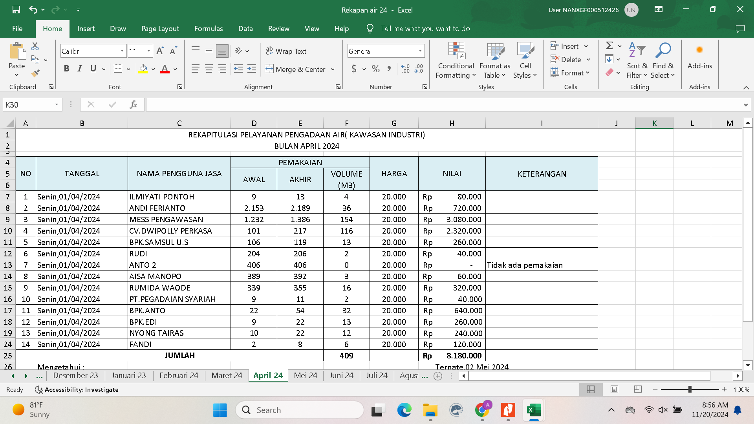Switch to the Insert ribbon tab
The height and width of the screenshot is (424, 754).
point(86,29)
